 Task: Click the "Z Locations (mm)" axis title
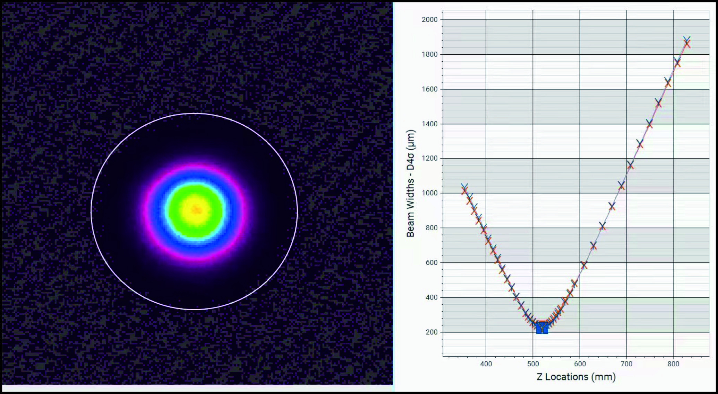pos(576,377)
